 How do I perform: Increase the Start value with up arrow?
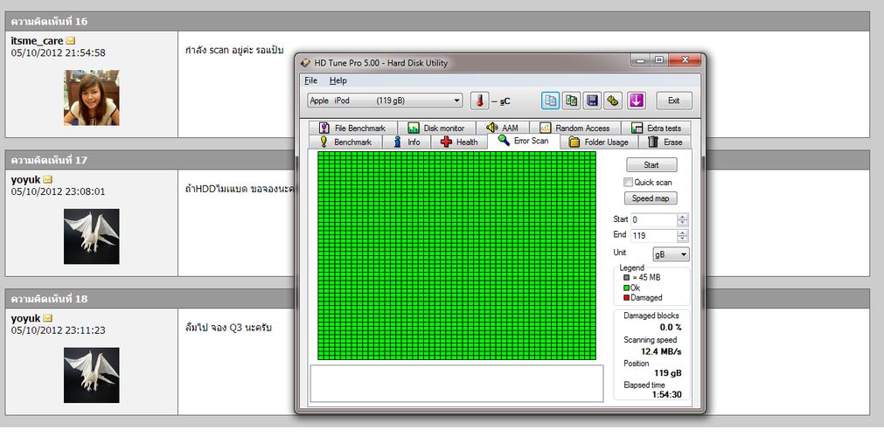(x=683, y=217)
